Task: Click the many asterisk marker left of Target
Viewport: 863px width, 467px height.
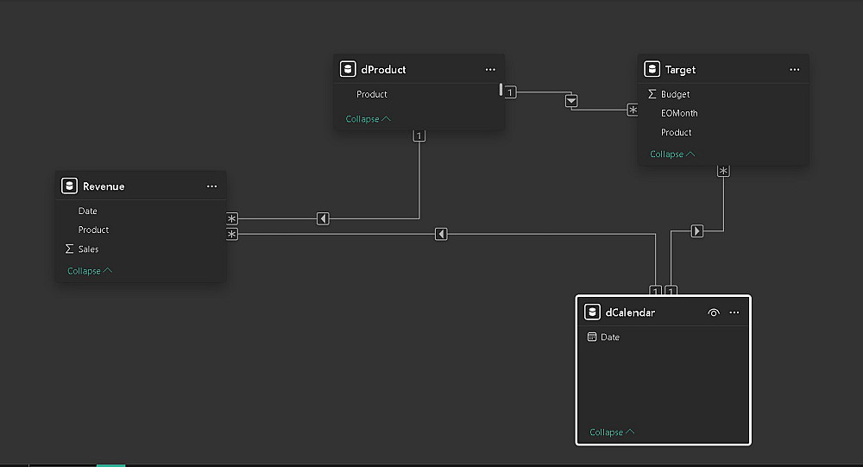Action: (633, 110)
